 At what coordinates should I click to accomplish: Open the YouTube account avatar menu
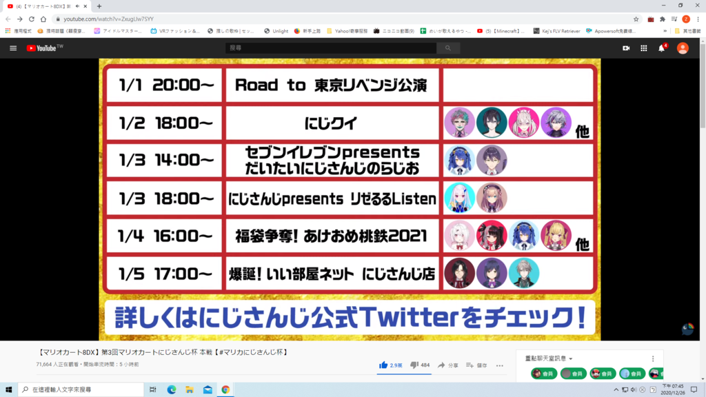683,48
